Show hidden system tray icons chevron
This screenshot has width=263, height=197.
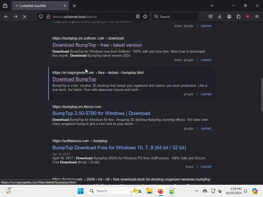coord(197,191)
